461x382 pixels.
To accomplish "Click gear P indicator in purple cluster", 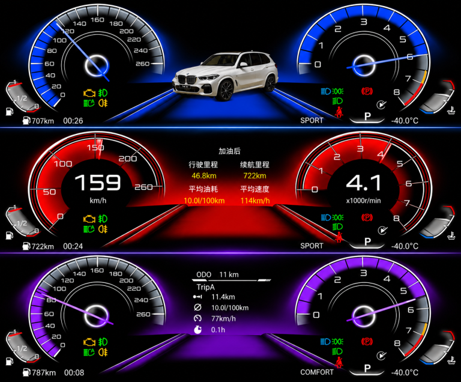I will point(367,368).
